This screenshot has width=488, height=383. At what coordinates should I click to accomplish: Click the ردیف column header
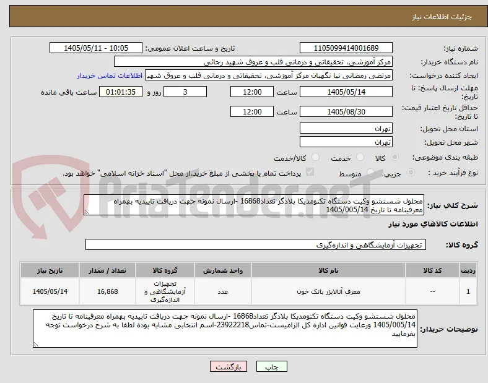(x=468, y=270)
